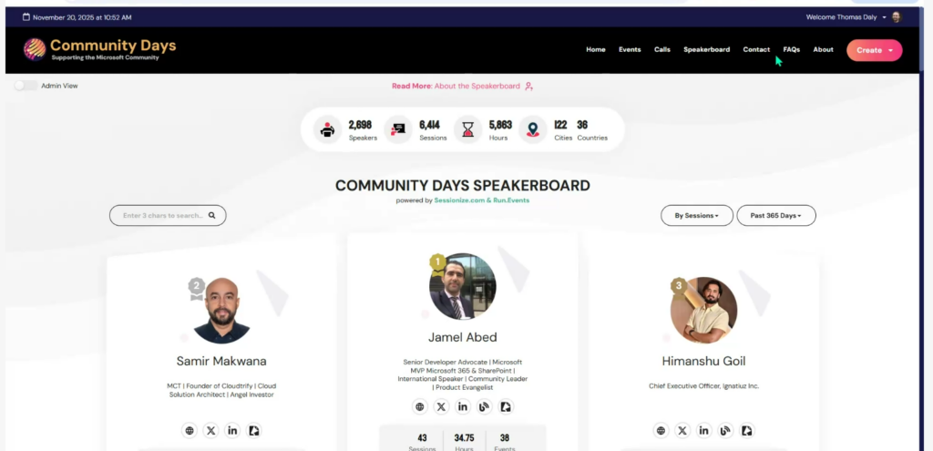Open Samir Makwana's Sessionize icon
Image resolution: width=933 pixels, height=451 pixels.
pos(253,431)
